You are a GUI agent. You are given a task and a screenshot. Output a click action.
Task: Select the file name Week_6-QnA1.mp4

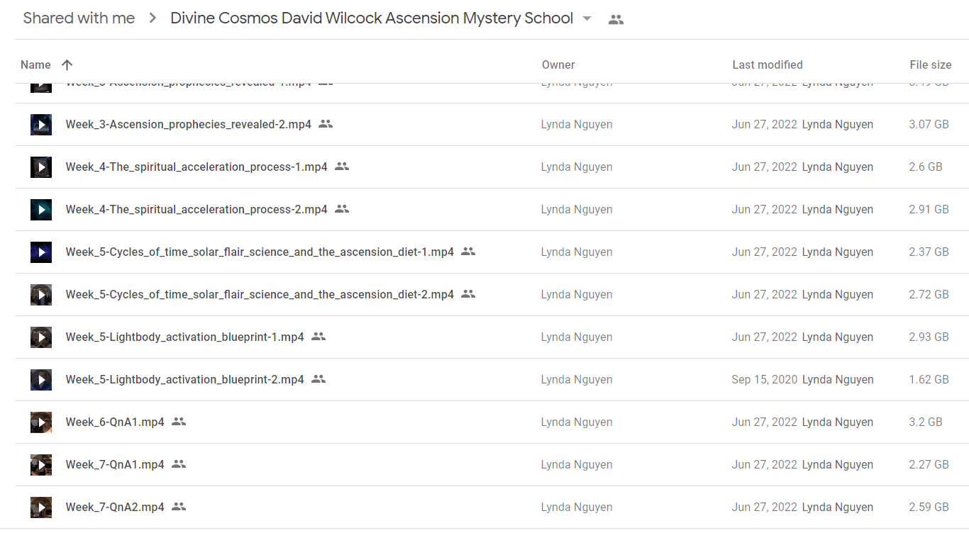click(115, 422)
